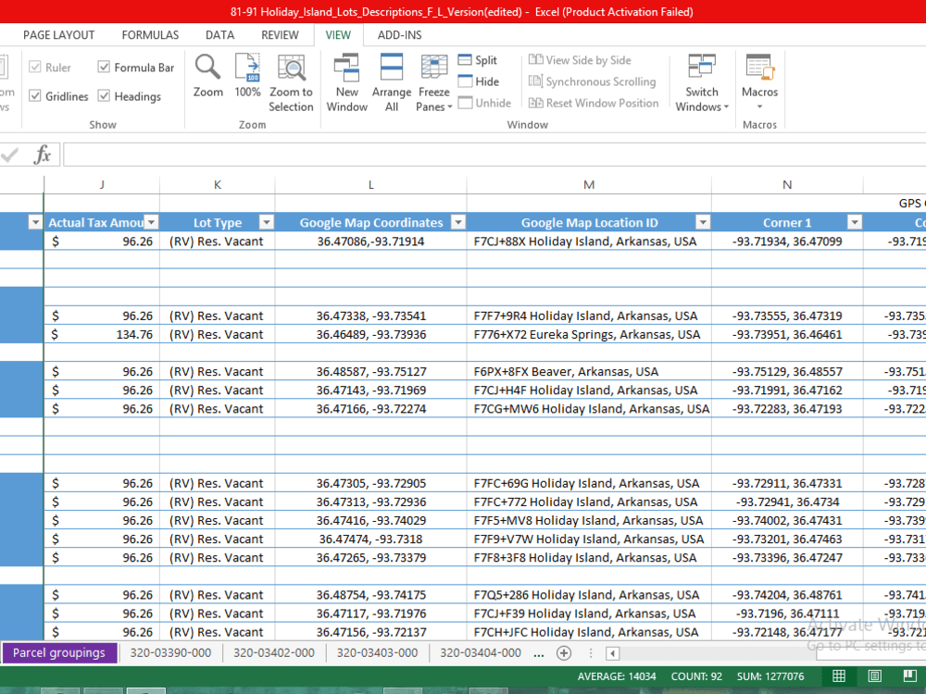The height and width of the screenshot is (694, 926).
Task: Switch to sheet 320-03404-000
Action: point(481,652)
